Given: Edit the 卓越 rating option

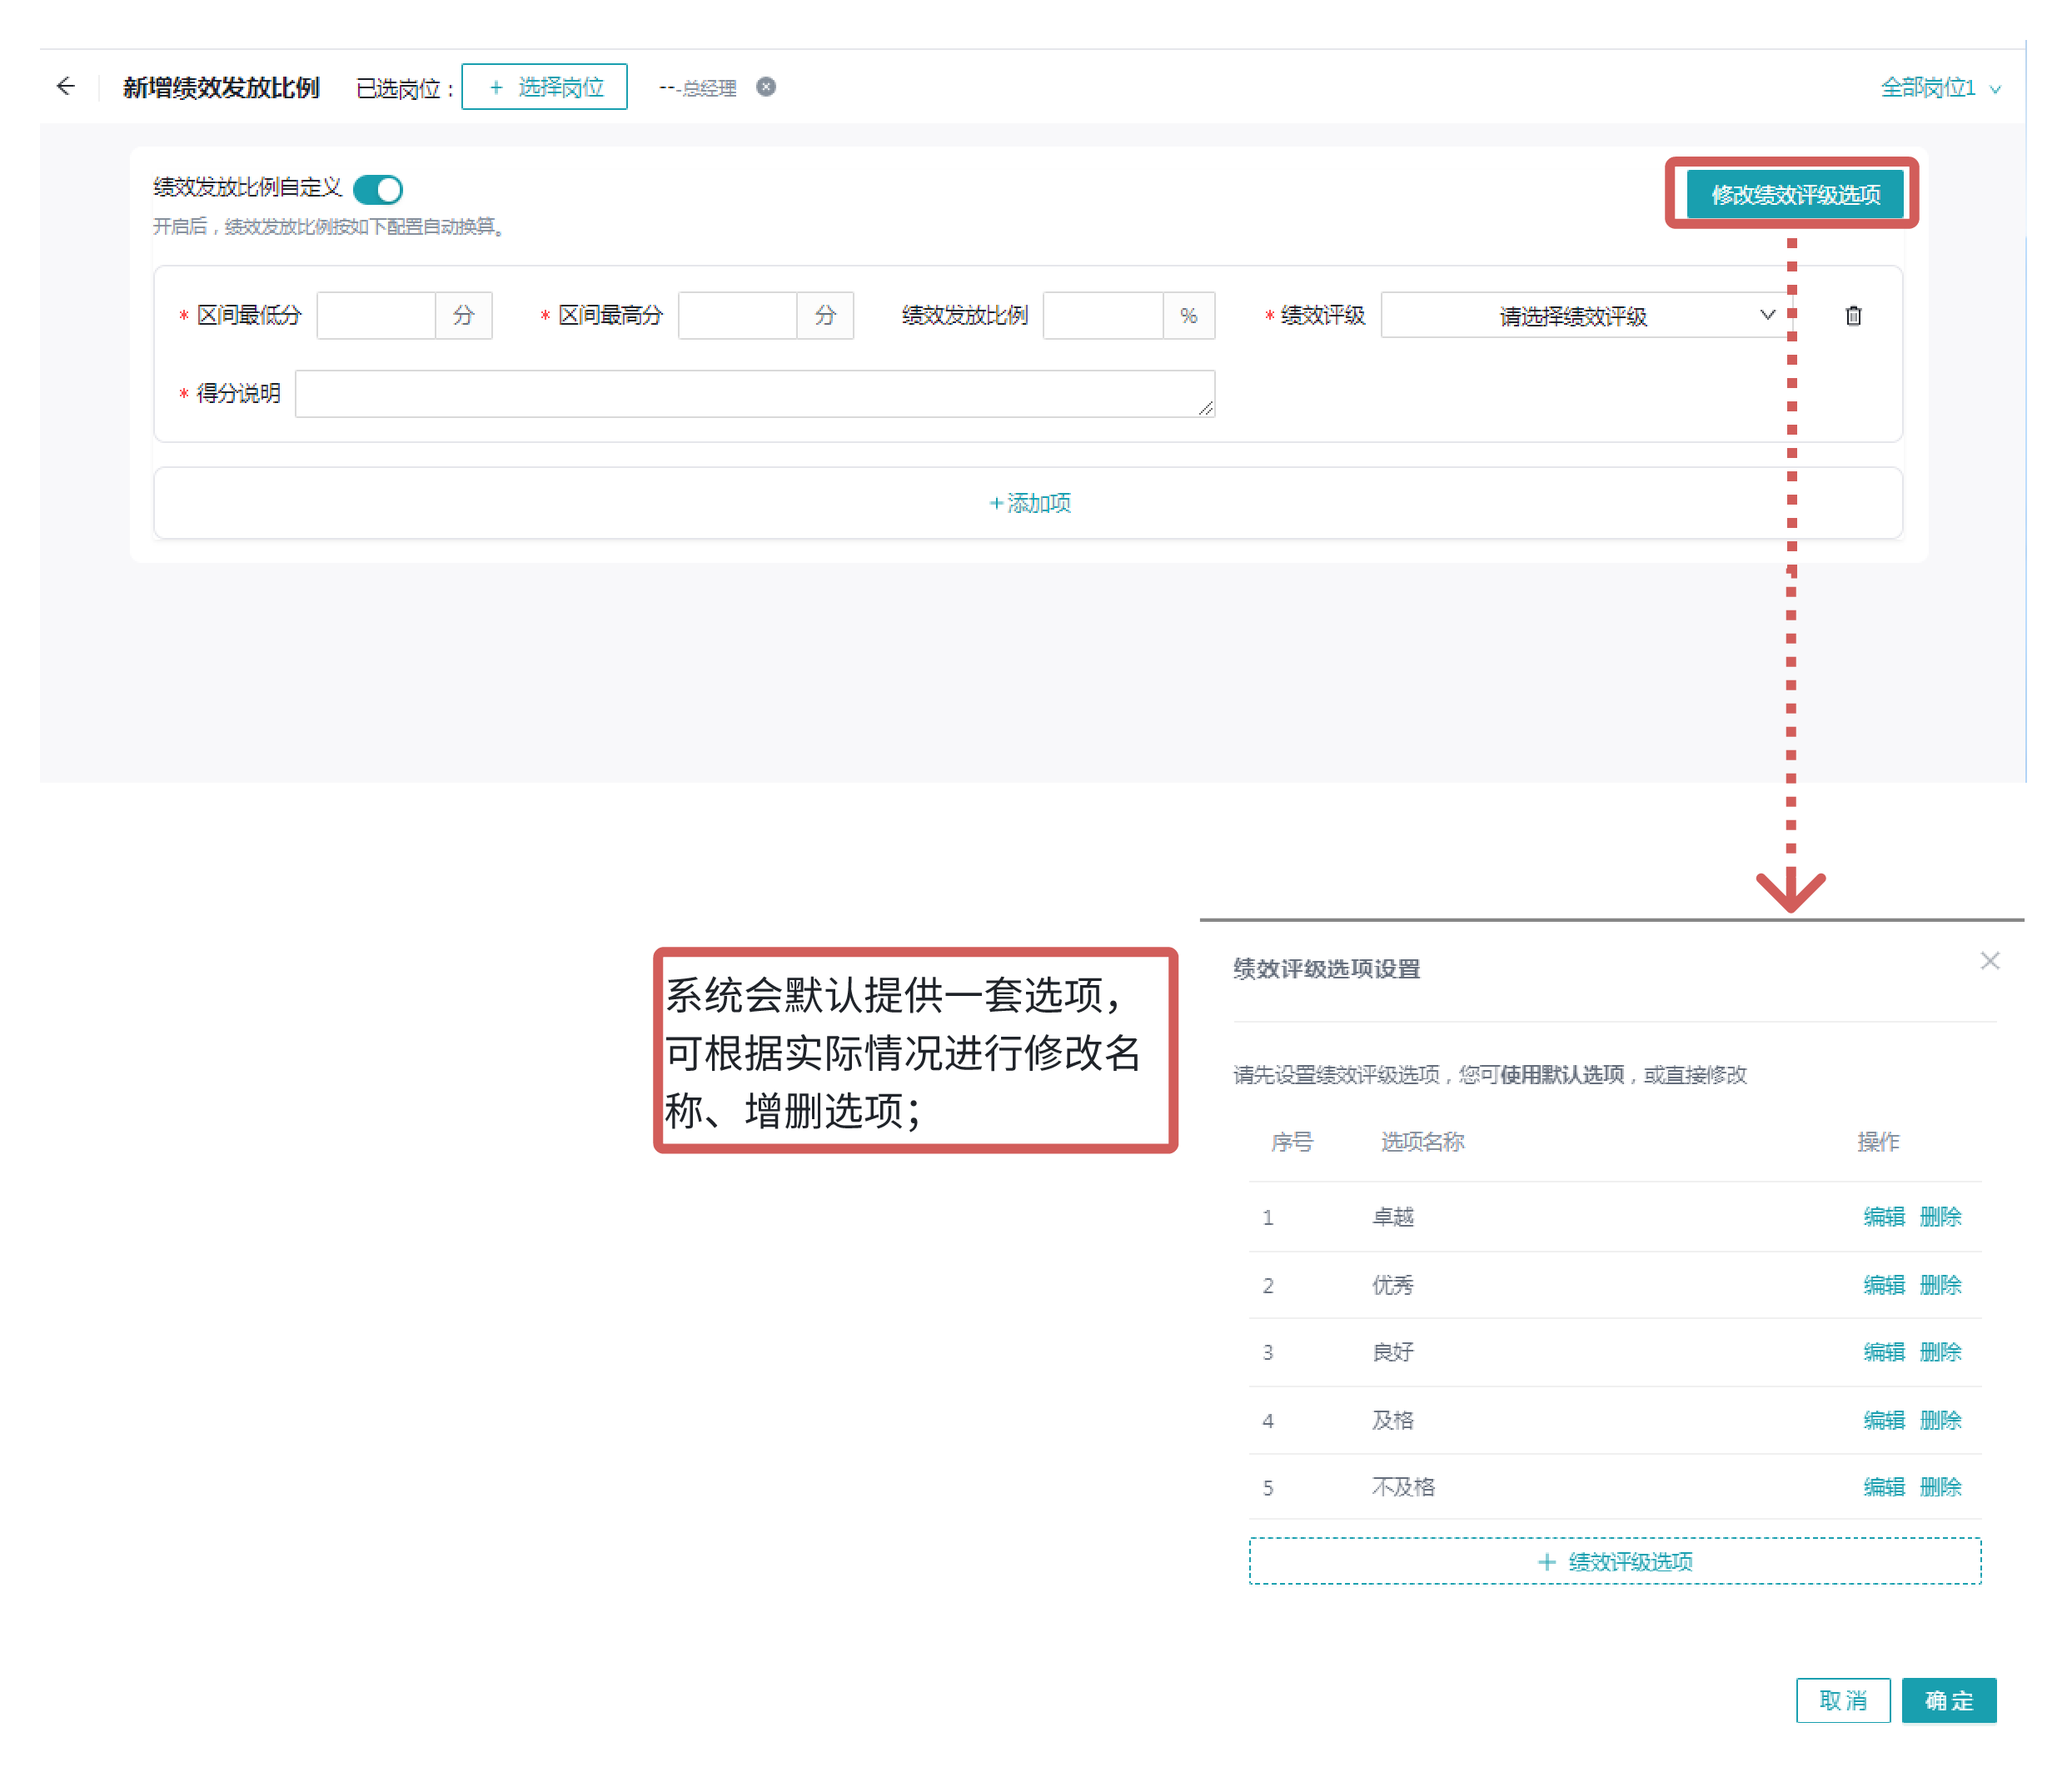Looking at the screenshot, I should point(1883,1216).
